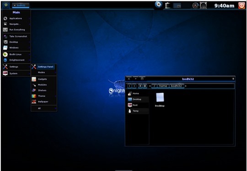Image resolution: width=247 pixels, height=171 pixels.
Task: Open the Bodhi Linux menu entry
Action: [x=16, y=54]
